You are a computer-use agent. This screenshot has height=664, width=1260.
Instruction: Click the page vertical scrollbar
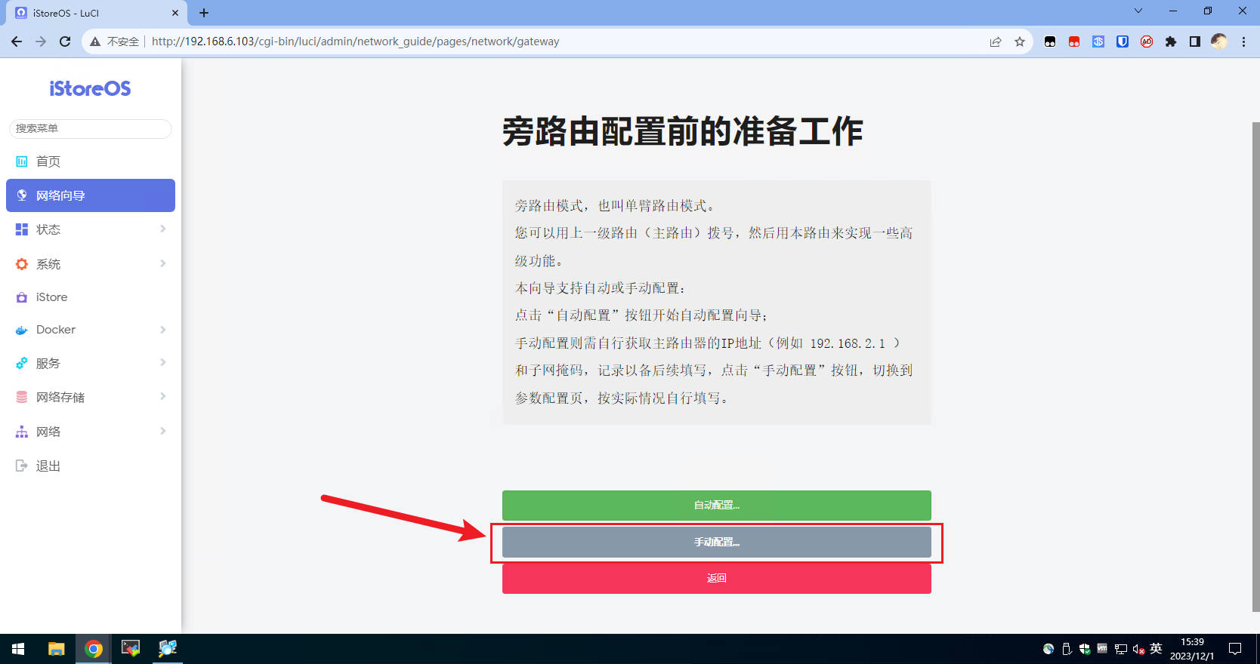click(1255, 366)
